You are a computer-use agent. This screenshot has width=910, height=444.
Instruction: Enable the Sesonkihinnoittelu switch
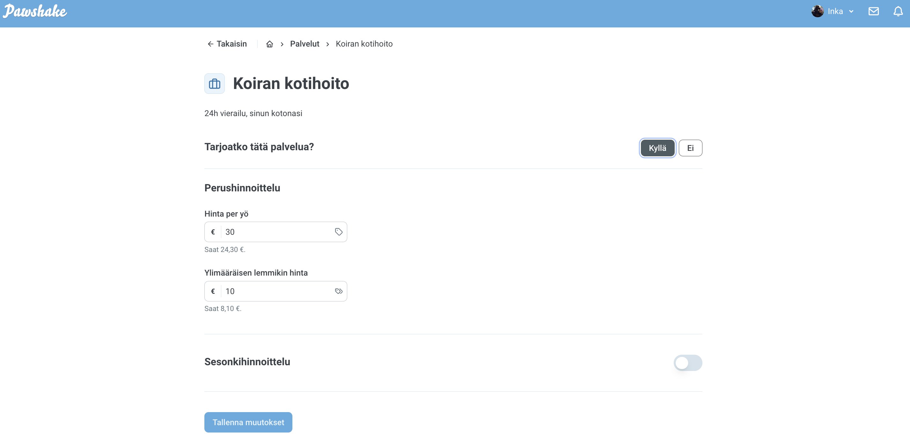687,363
